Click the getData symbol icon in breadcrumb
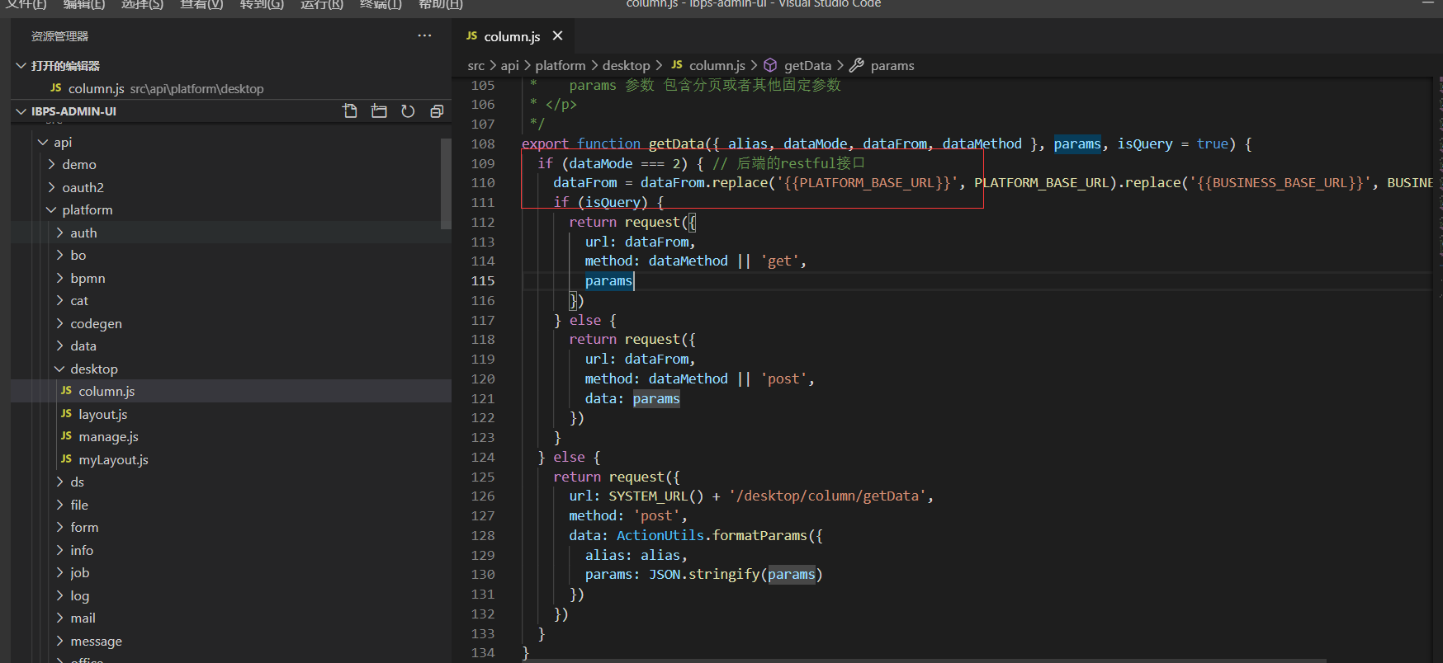This screenshot has height=663, width=1443. click(770, 65)
